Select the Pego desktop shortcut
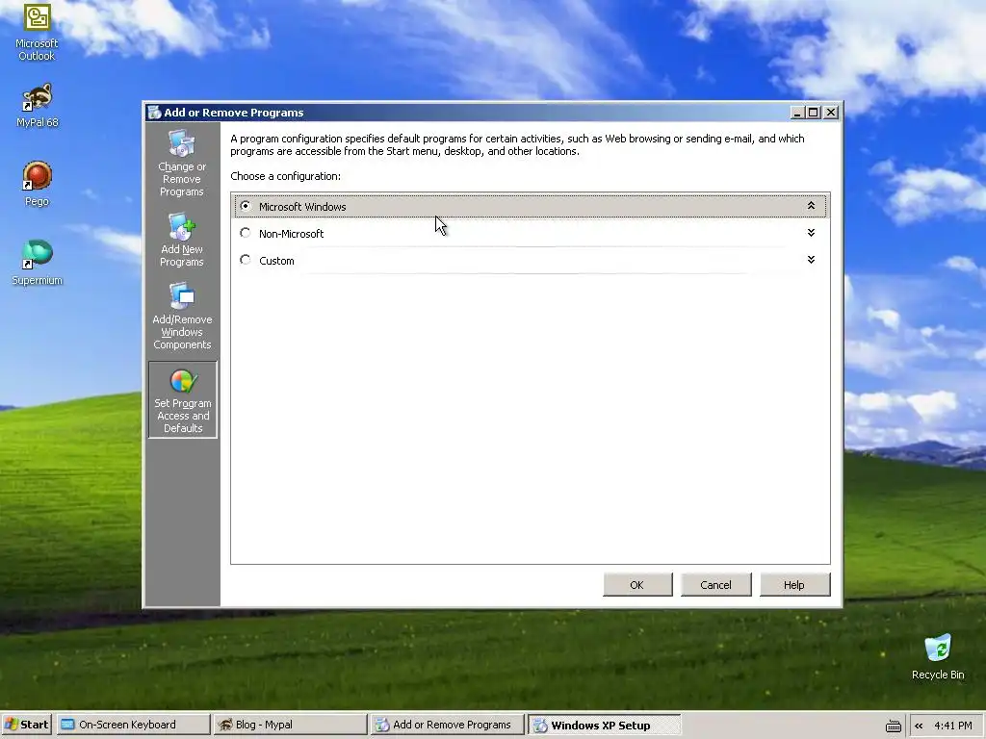The width and height of the screenshot is (986, 739). pyautogui.click(x=38, y=184)
